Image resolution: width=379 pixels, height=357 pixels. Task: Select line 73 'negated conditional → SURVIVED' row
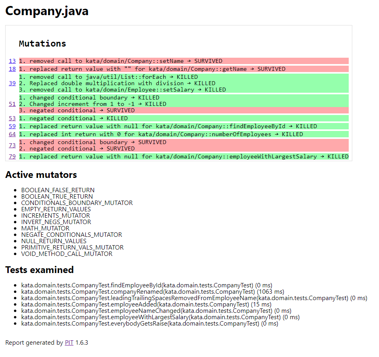pyautogui.click(x=184, y=148)
